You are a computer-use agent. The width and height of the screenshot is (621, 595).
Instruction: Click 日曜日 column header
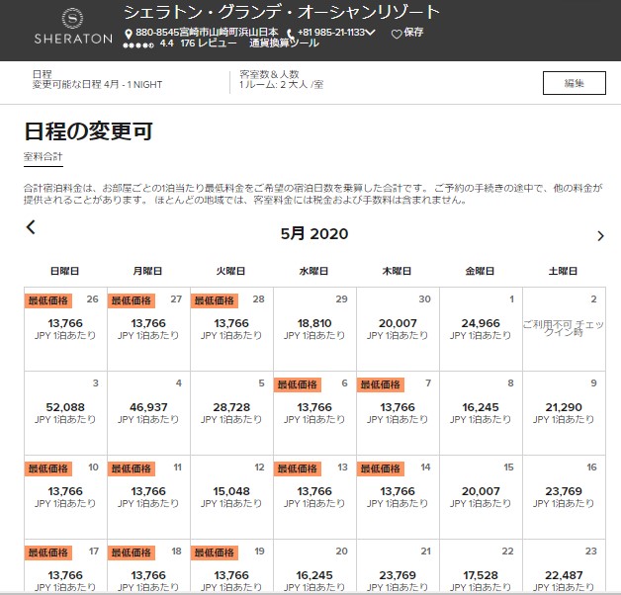pos(64,271)
